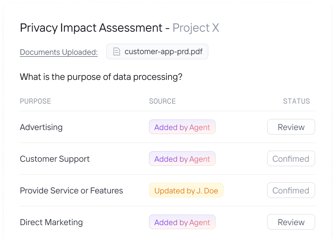Select the Advertising row label
Viewport: 335px width, 239px height.
(41, 127)
